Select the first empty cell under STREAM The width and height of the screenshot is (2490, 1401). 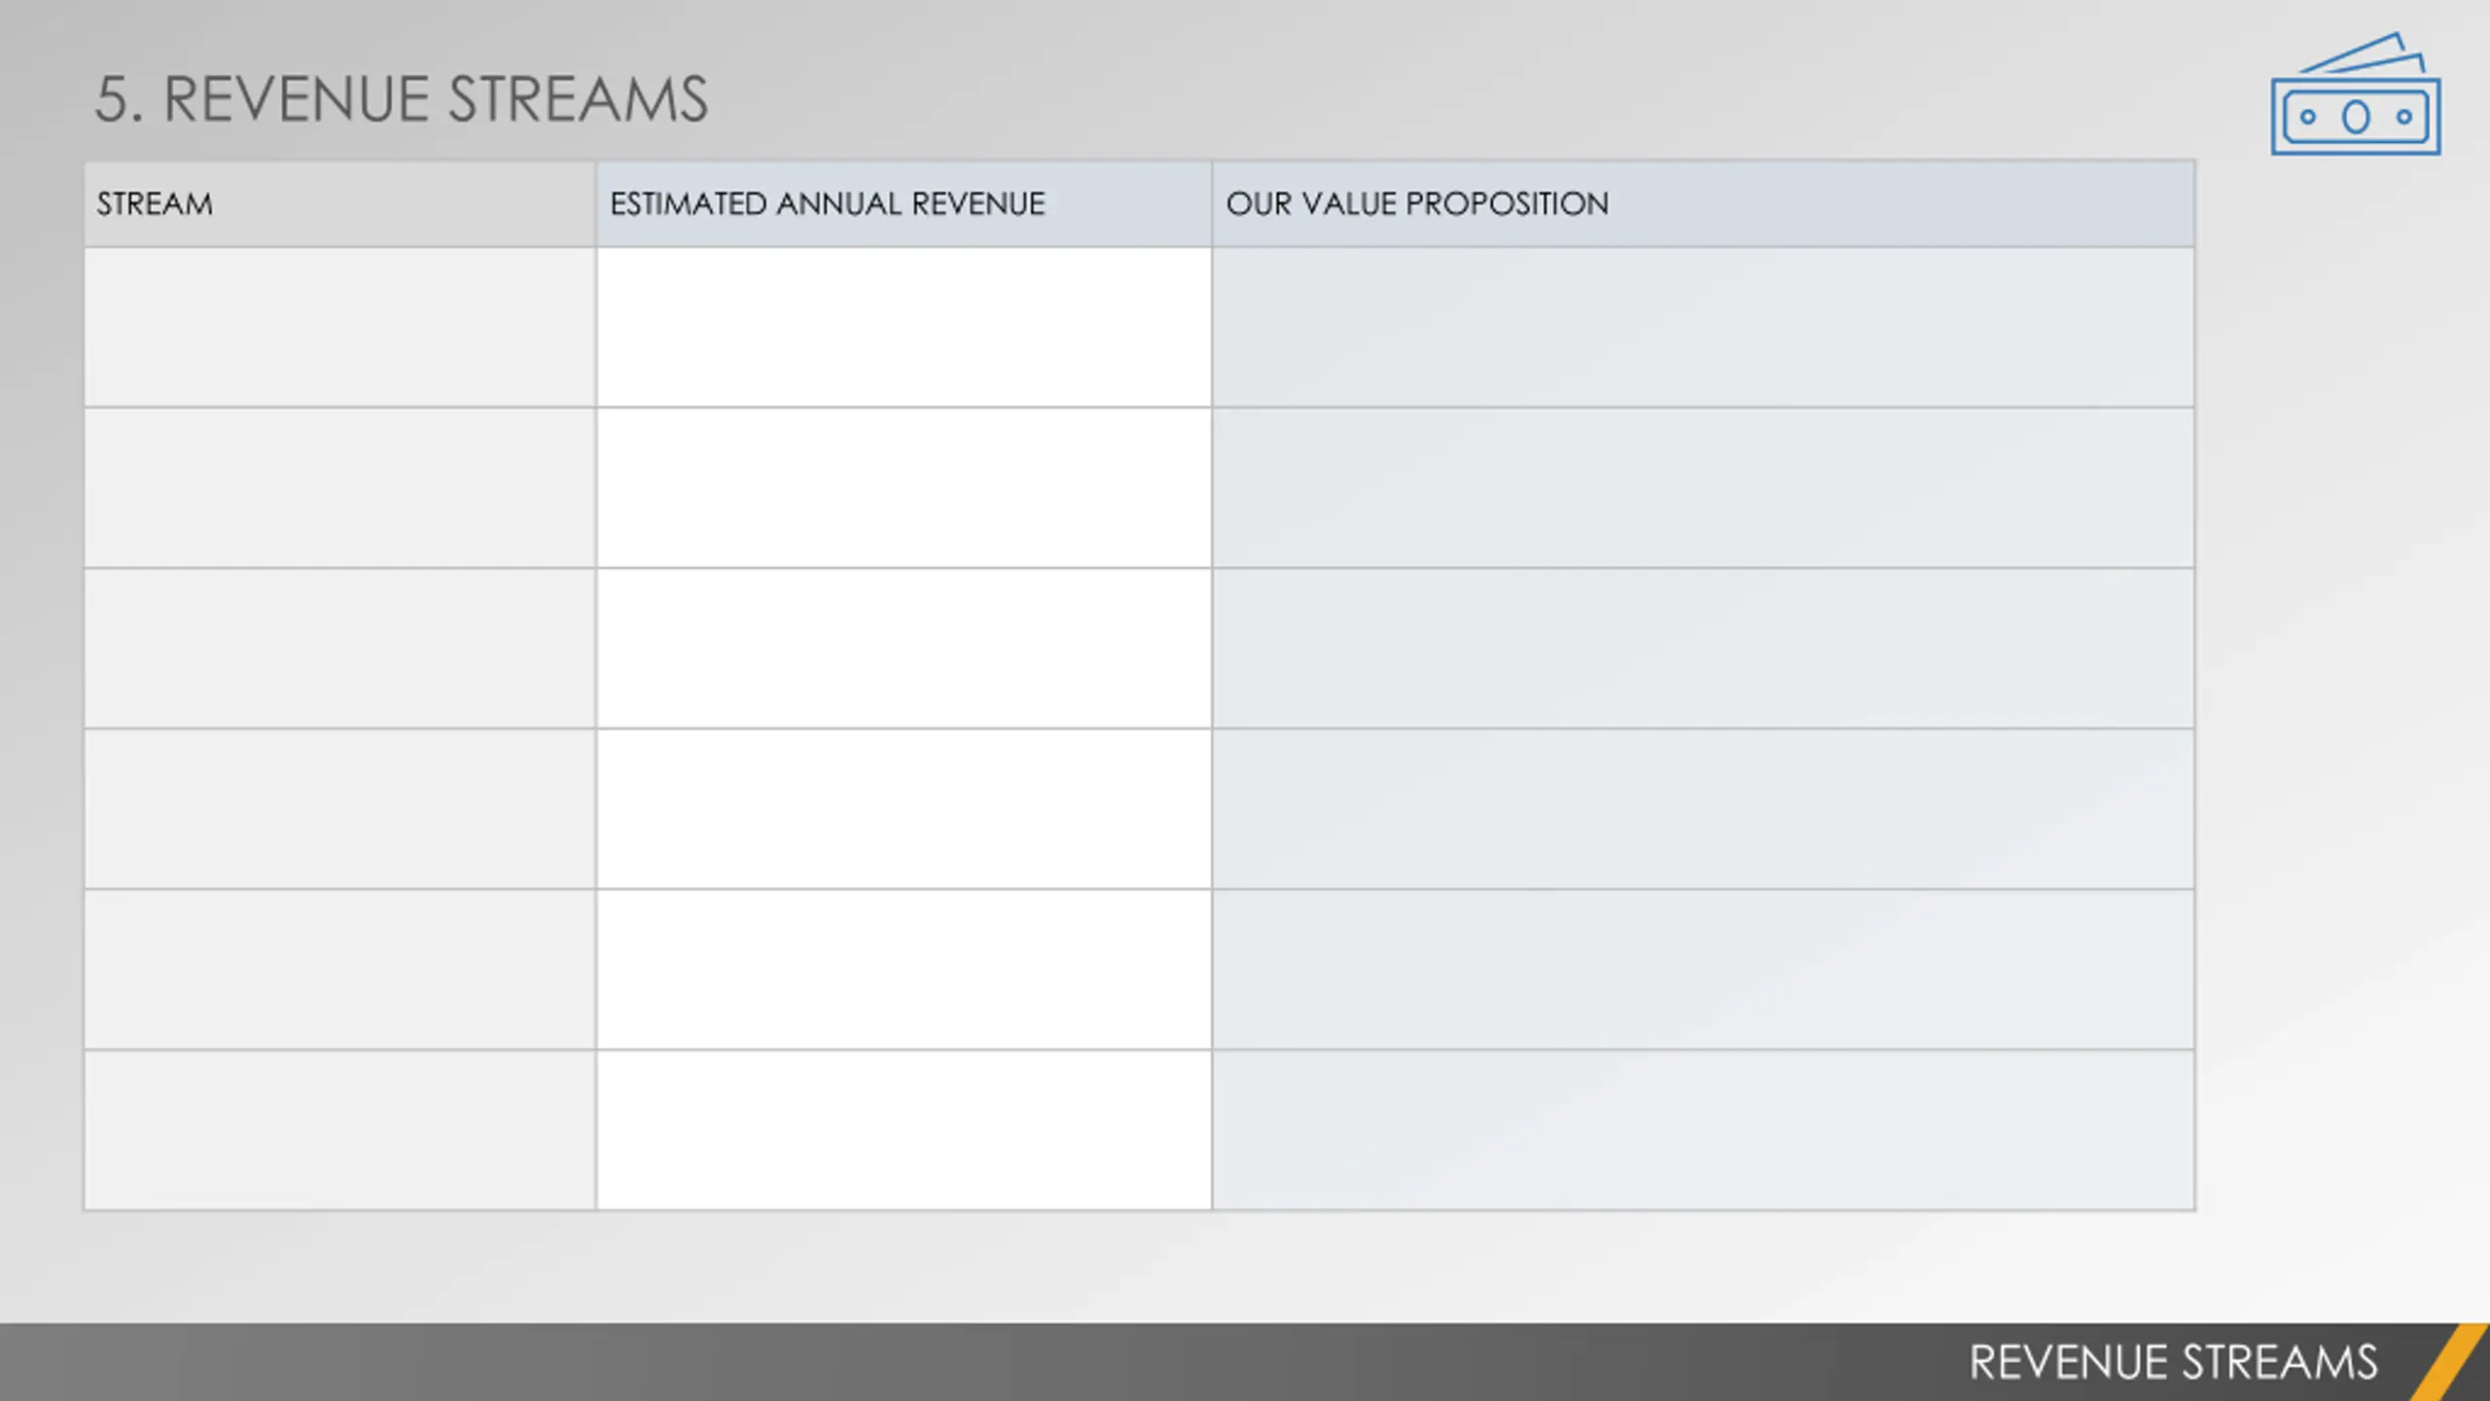[339, 327]
